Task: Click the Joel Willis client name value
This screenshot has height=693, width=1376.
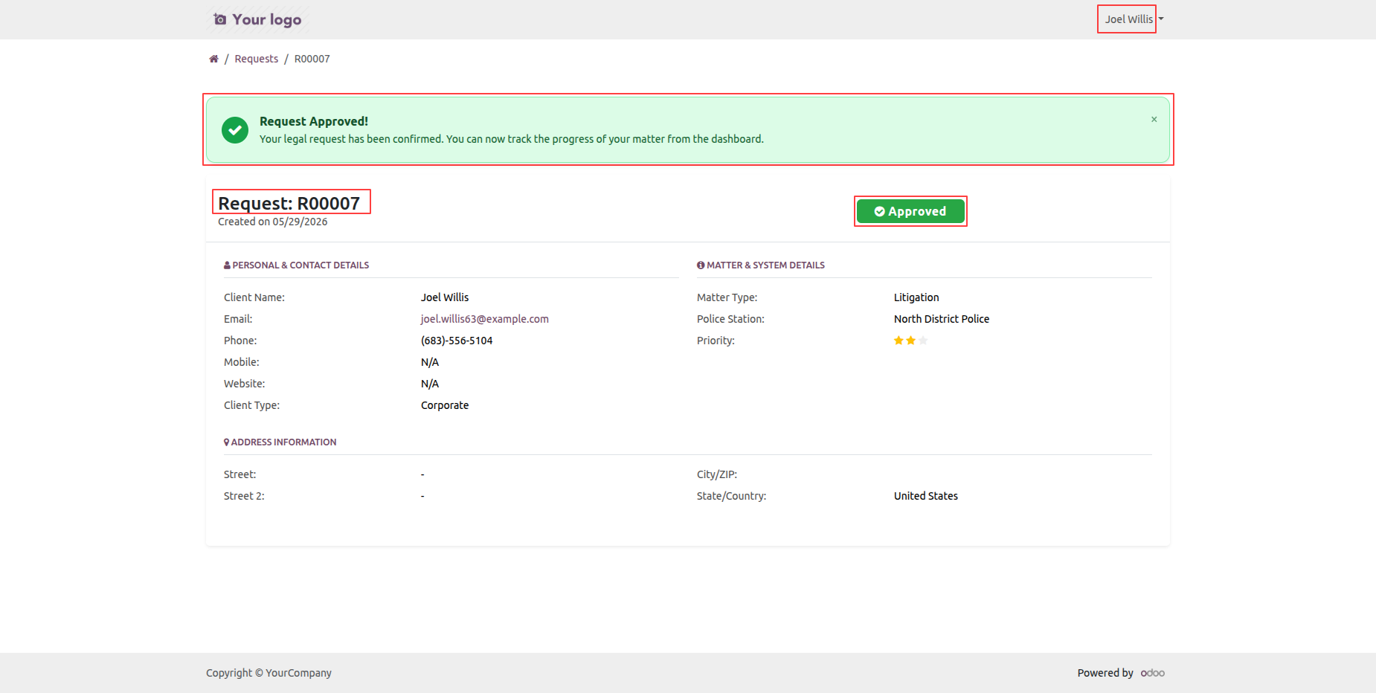Action: pyautogui.click(x=445, y=297)
